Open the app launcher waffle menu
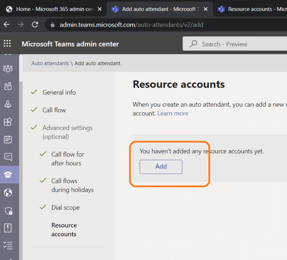Screen dimensions: 287x260 (7, 44)
